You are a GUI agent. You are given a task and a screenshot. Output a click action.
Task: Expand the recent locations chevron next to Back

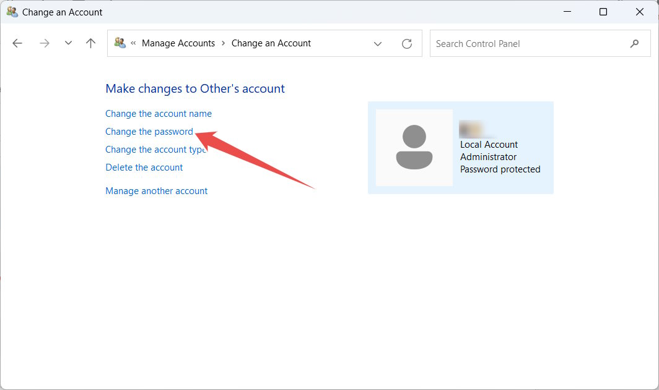[x=68, y=43]
